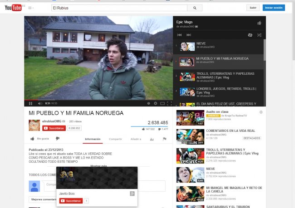
Task: Click the Subir upload button
Action: [x=253, y=8]
